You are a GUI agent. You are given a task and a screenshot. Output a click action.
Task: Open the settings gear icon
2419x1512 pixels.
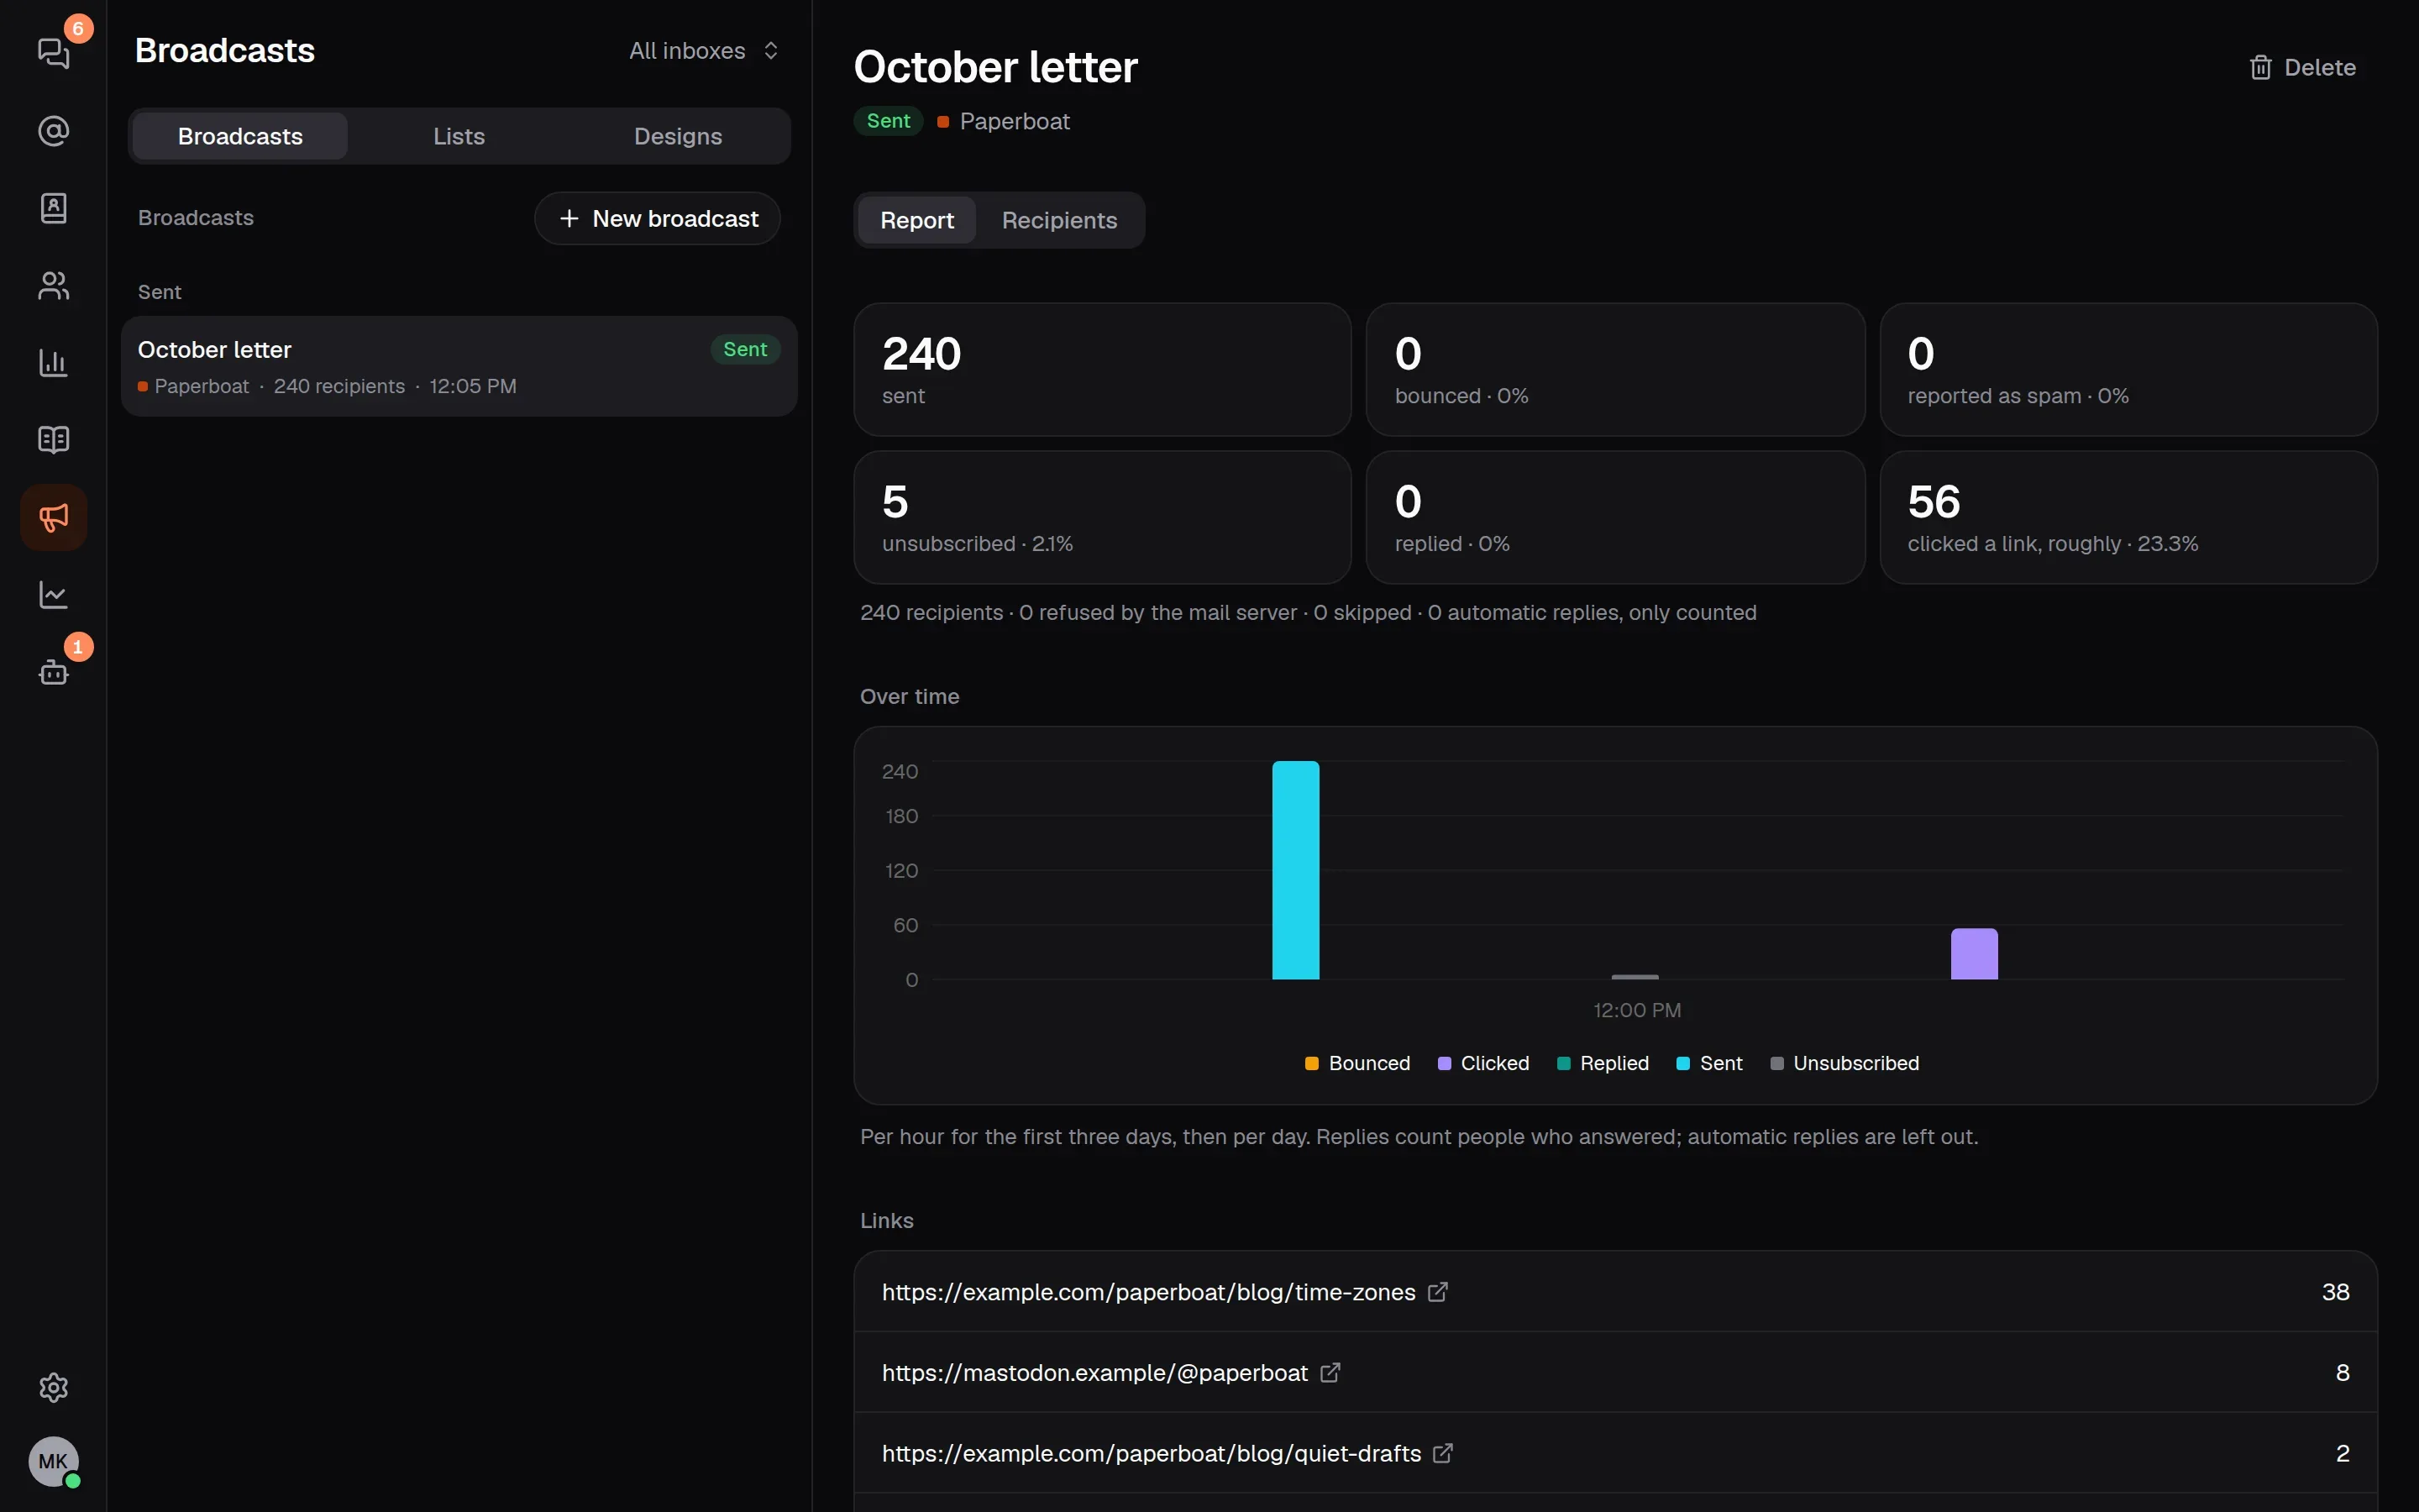53,1387
